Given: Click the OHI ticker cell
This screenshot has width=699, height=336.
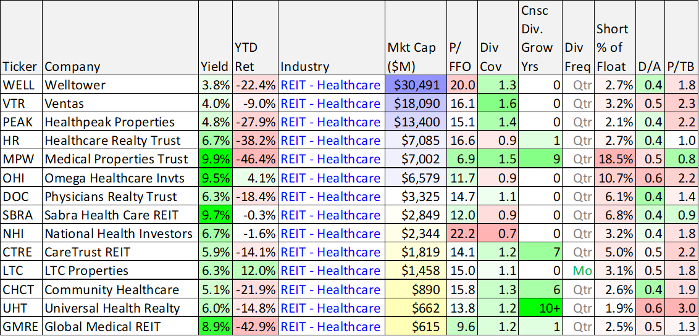Looking at the screenshot, I should tap(22, 178).
